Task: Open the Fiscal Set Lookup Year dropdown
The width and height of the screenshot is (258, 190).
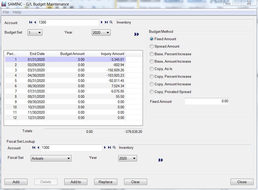Action: (x=128, y=158)
